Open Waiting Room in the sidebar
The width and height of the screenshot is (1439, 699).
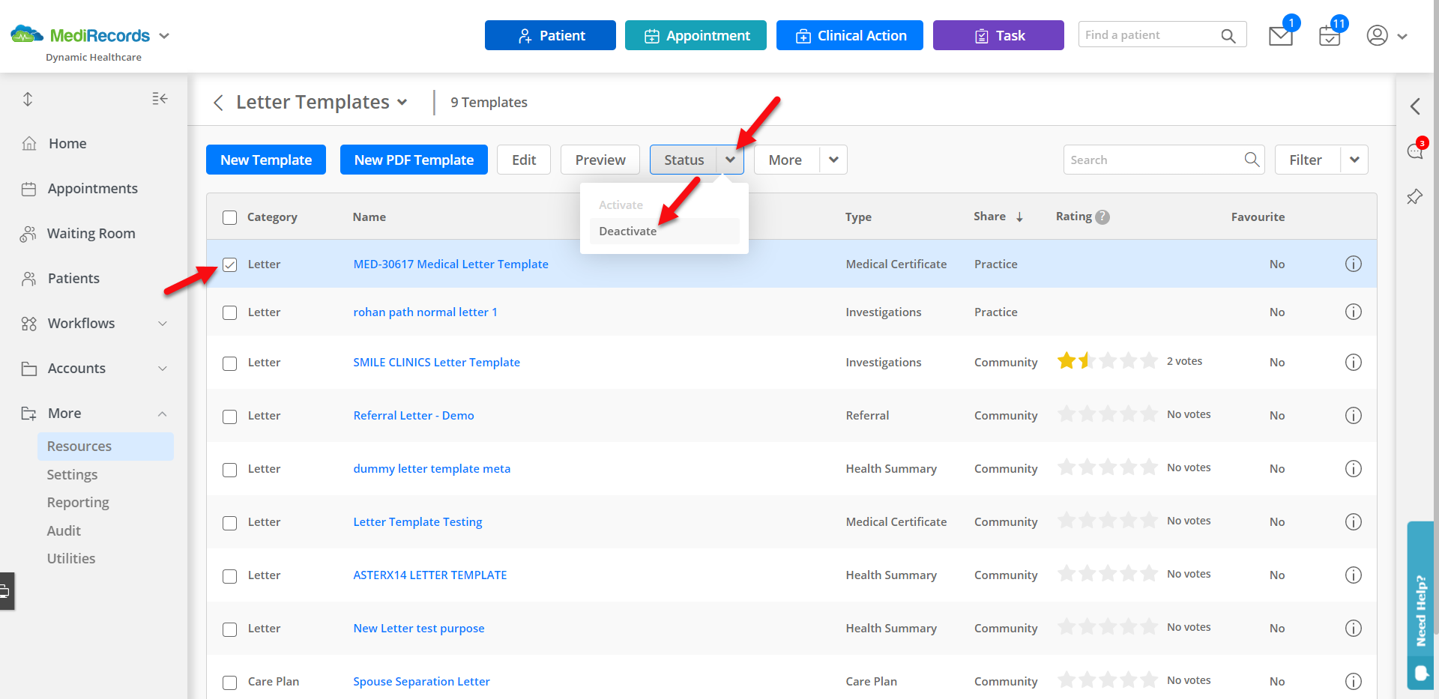coord(91,233)
